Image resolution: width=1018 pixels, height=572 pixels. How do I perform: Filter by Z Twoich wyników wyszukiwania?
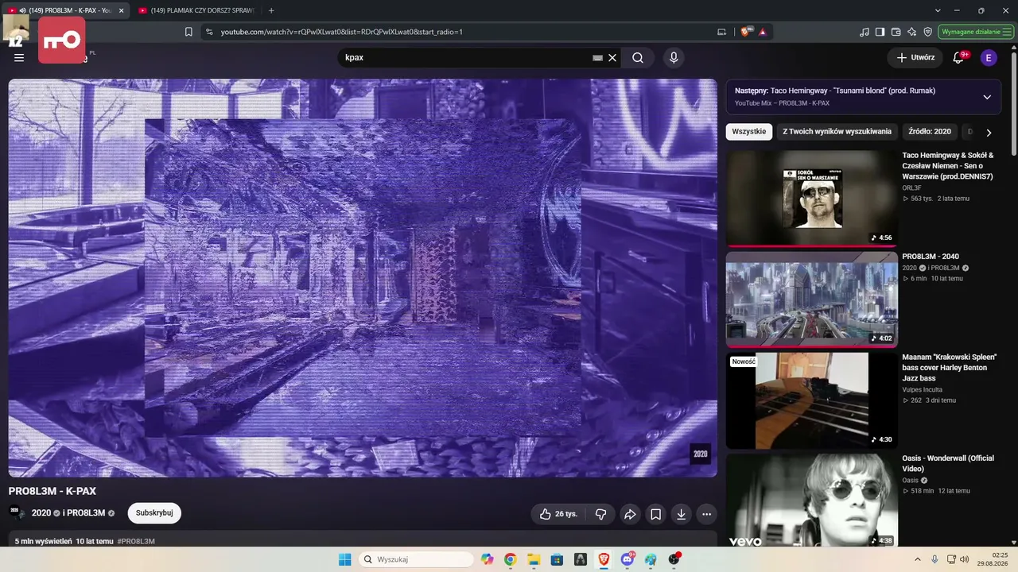pyautogui.click(x=837, y=132)
